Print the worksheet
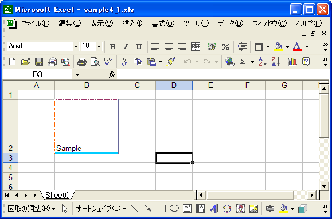This screenshot has height=219, width=332. [82, 62]
